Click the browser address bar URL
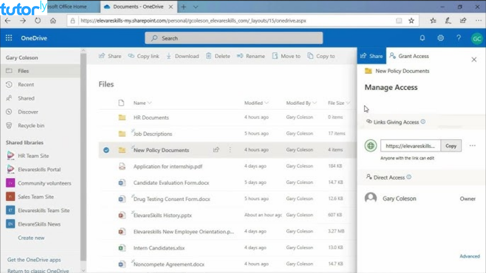Viewport: 486px width, 273px height. pos(193,21)
